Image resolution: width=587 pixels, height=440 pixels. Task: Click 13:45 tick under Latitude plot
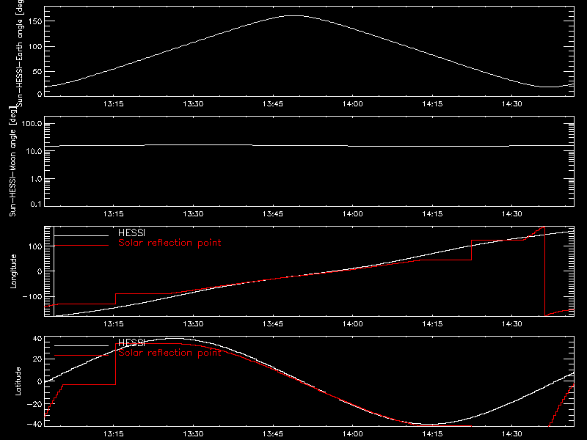tap(273, 434)
